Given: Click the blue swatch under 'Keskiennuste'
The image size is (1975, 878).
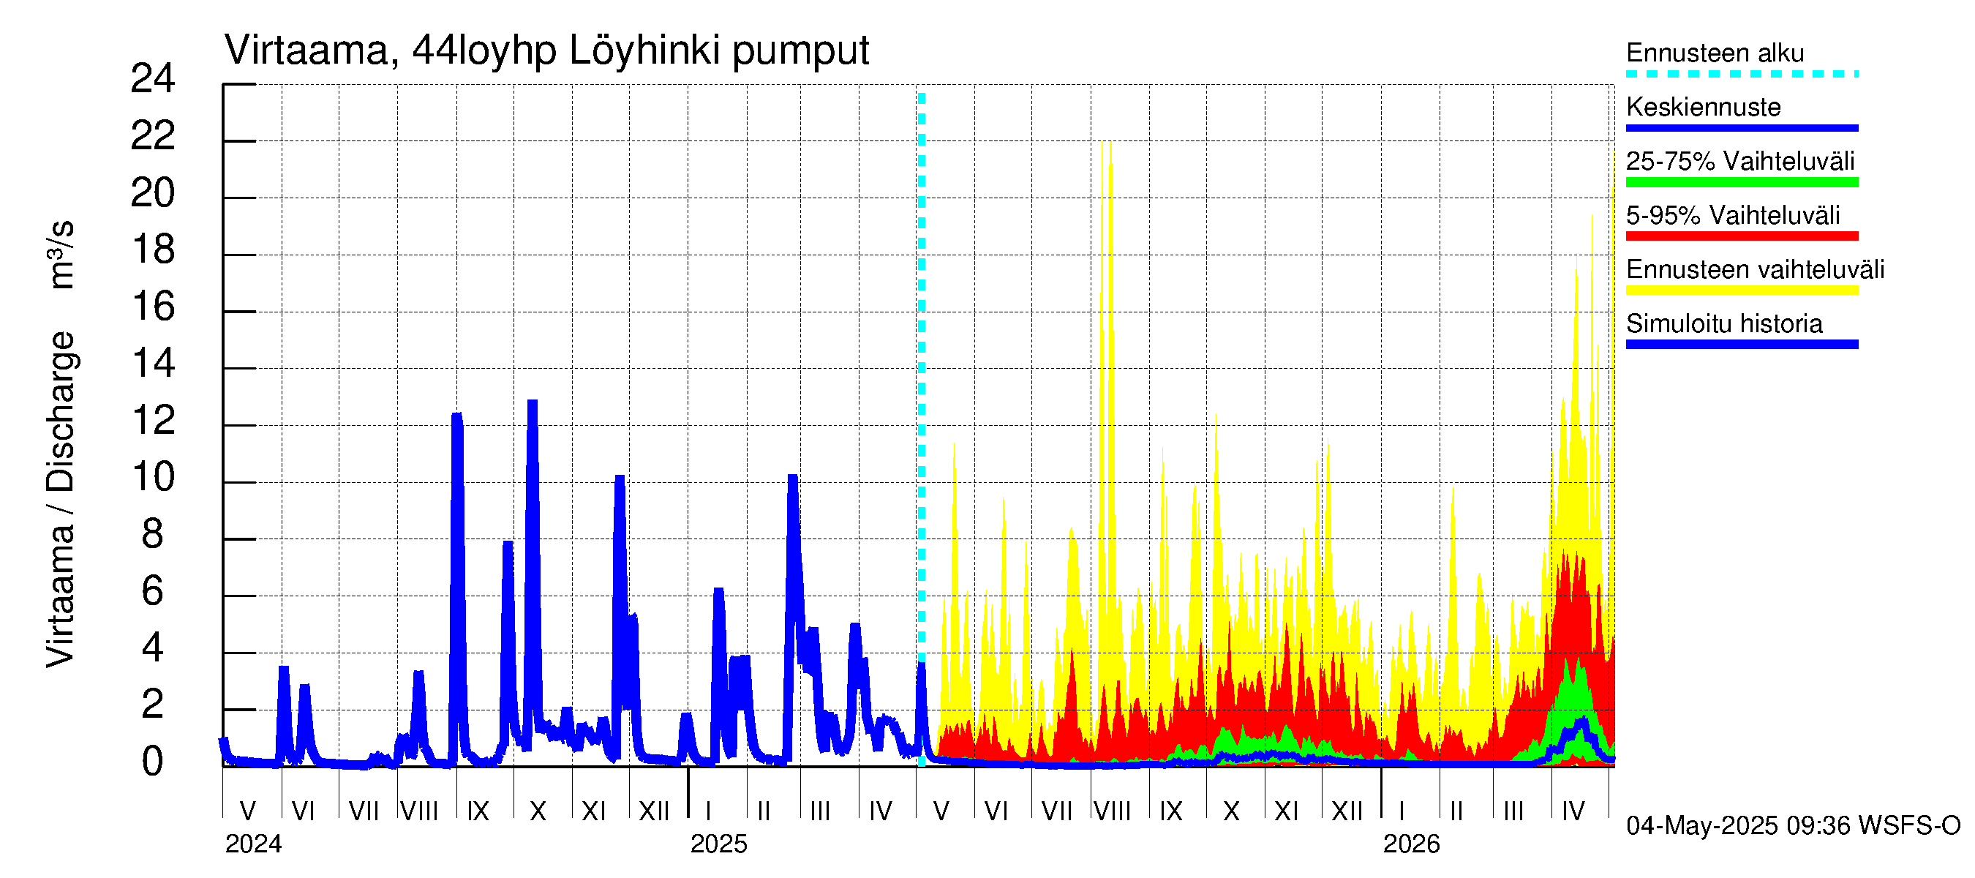Looking at the screenshot, I should click(1742, 128).
